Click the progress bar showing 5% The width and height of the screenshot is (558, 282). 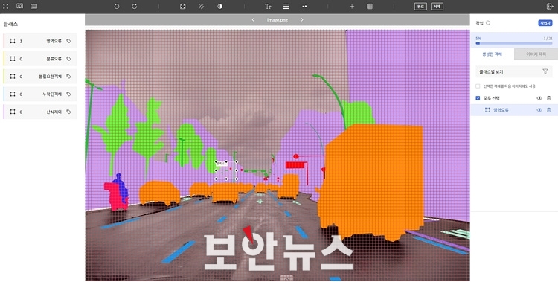[x=514, y=43]
